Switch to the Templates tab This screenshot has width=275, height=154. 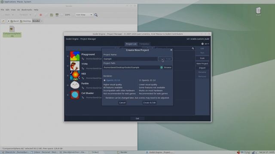tap(144, 44)
